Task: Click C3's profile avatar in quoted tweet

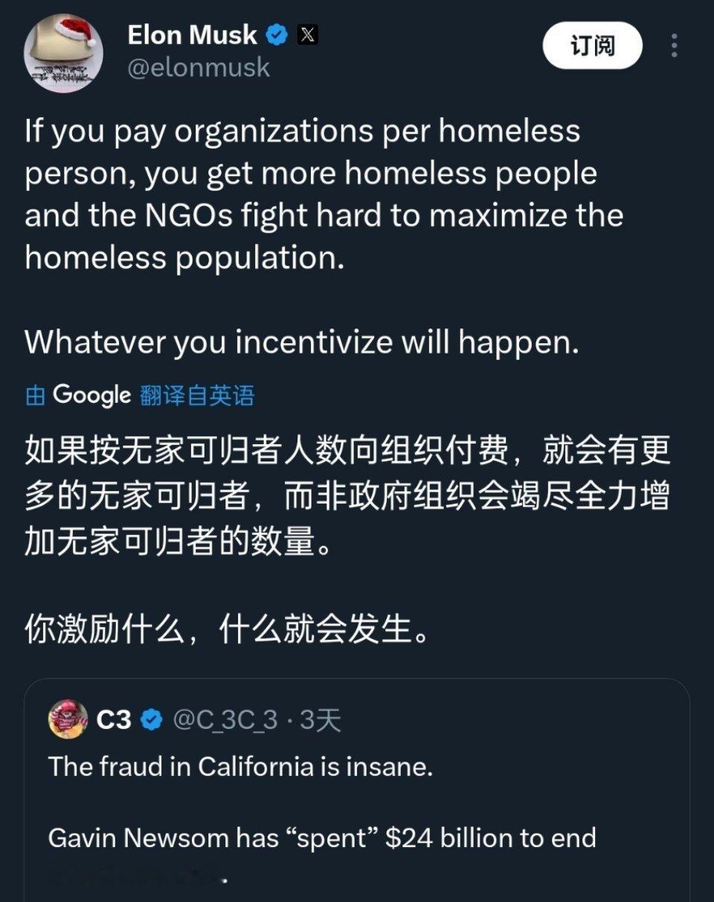Action: click(x=67, y=718)
